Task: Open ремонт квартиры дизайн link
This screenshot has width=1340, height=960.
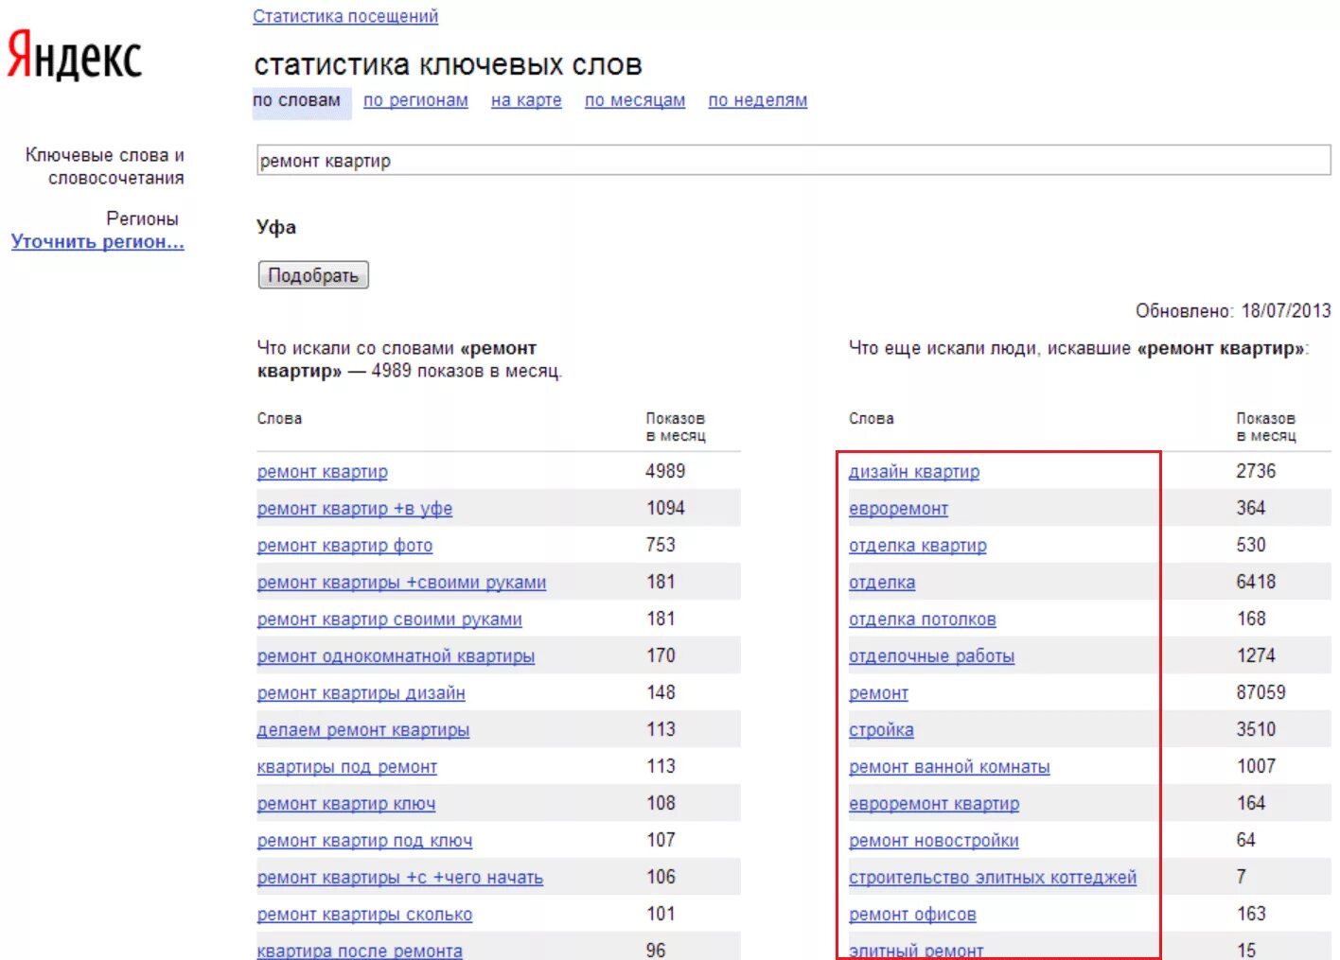Action: 361,692
